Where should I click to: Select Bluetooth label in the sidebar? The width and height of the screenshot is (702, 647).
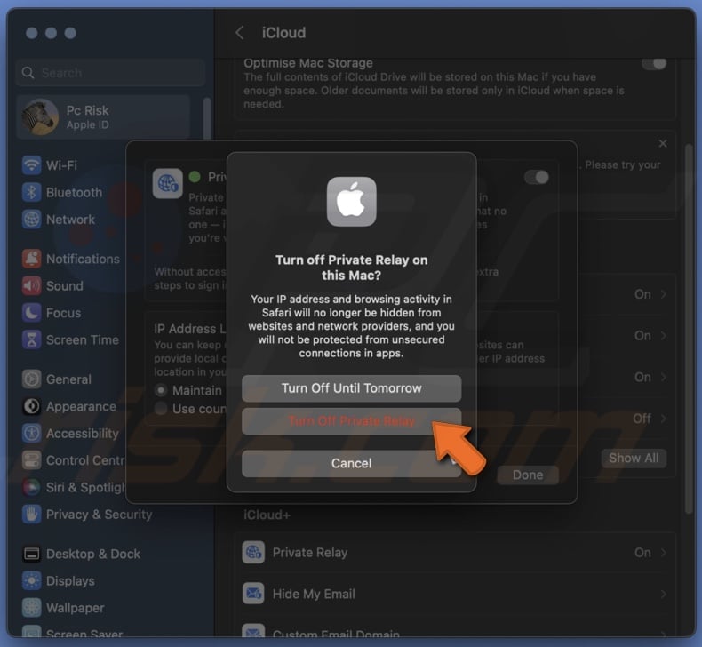(x=74, y=193)
